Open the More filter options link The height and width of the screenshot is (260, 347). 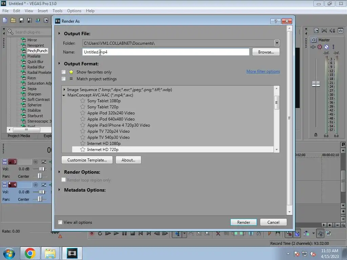point(263,71)
